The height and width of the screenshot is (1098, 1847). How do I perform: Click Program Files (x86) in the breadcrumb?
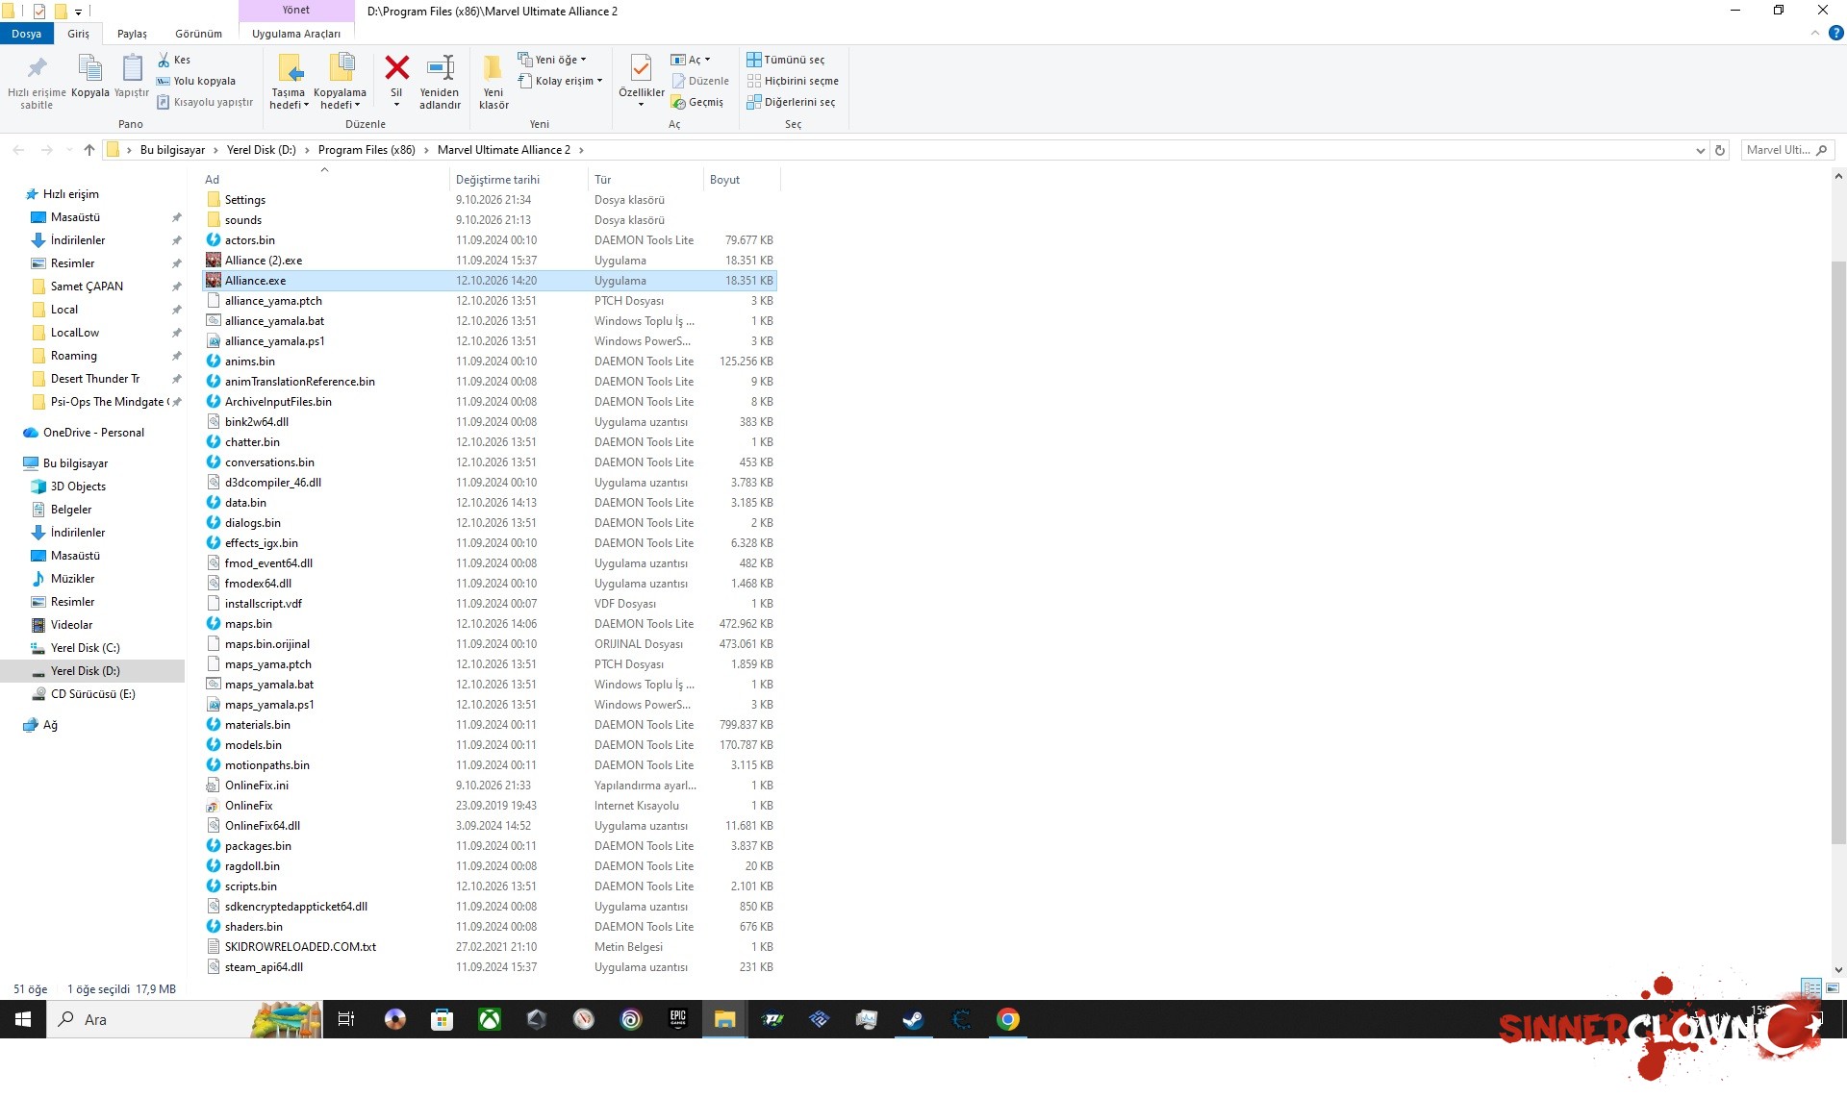pyautogui.click(x=367, y=150)
